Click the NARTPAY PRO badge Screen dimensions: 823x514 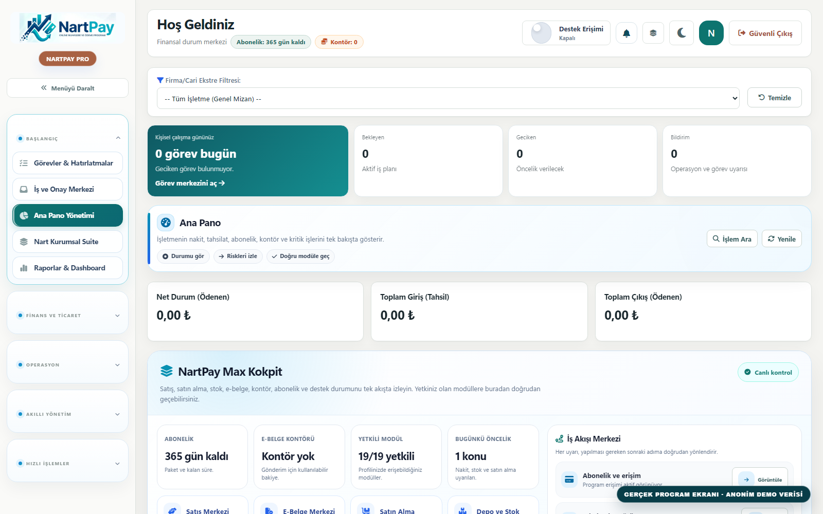pyautogui.click(x=67, y=59)
